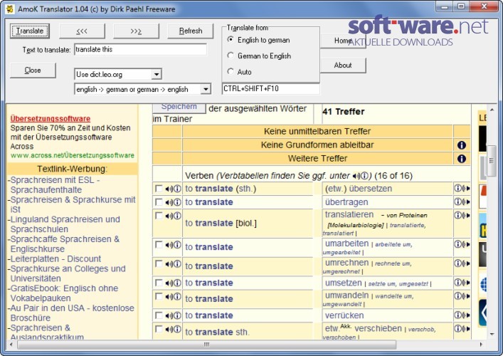
Task: Tick checkbox in the 'umrechnen' row
Action: click(159, 263)
